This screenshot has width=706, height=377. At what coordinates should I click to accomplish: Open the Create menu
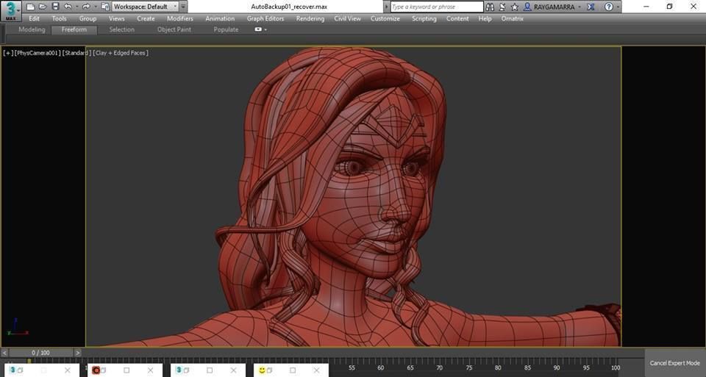pyautogui.click(x=146, y=18)
